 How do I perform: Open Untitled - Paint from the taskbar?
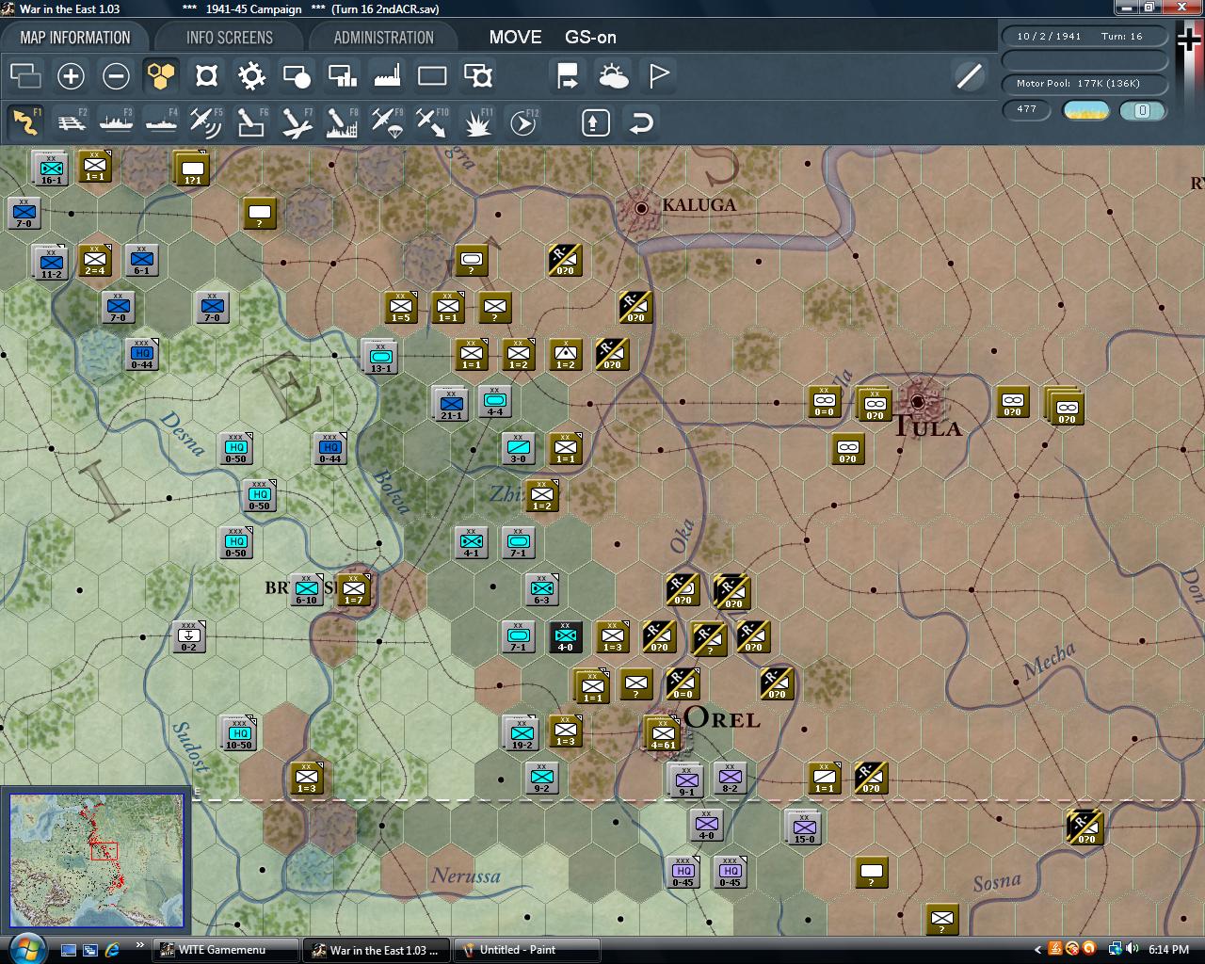pyautogui.click(x=525, y=950)
